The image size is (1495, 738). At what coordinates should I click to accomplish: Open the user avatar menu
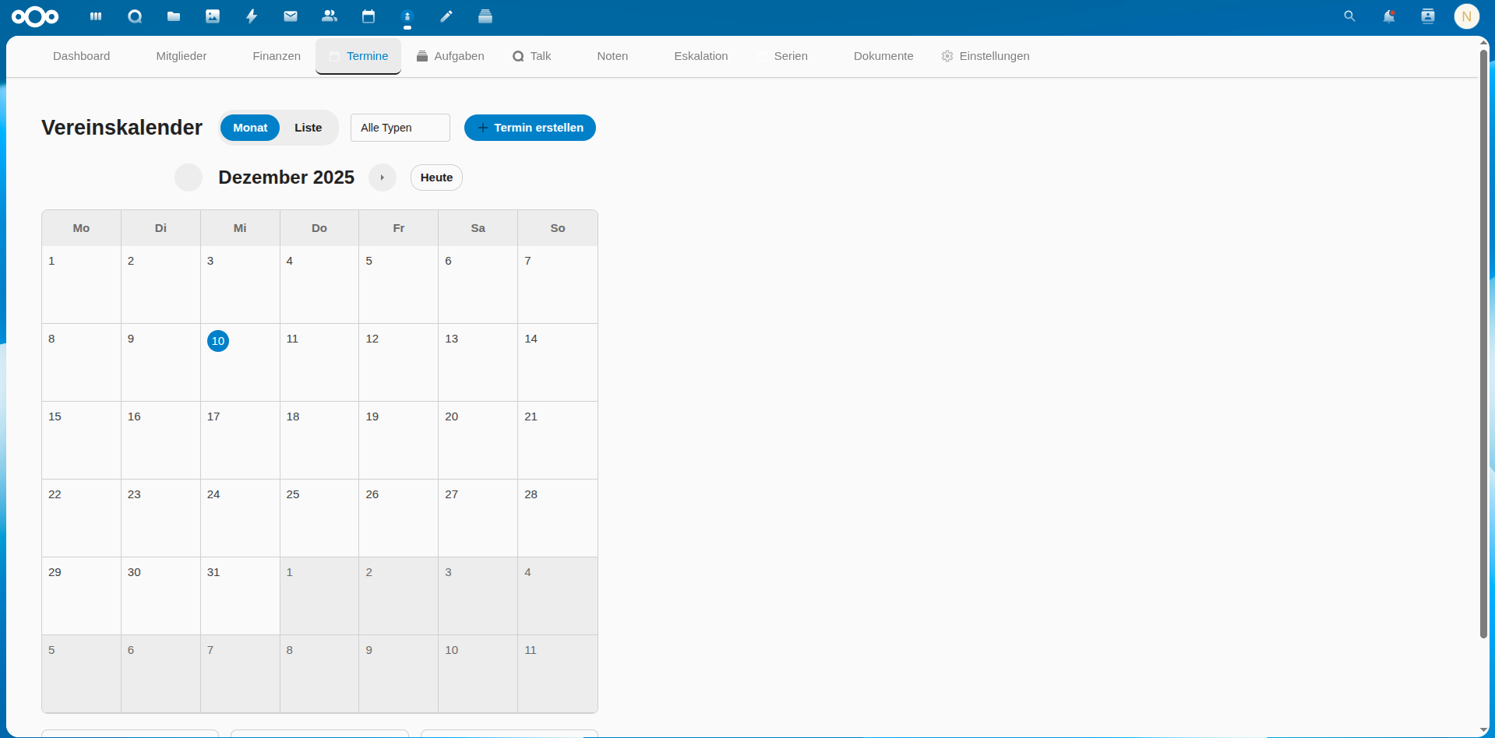point(1466,16)
